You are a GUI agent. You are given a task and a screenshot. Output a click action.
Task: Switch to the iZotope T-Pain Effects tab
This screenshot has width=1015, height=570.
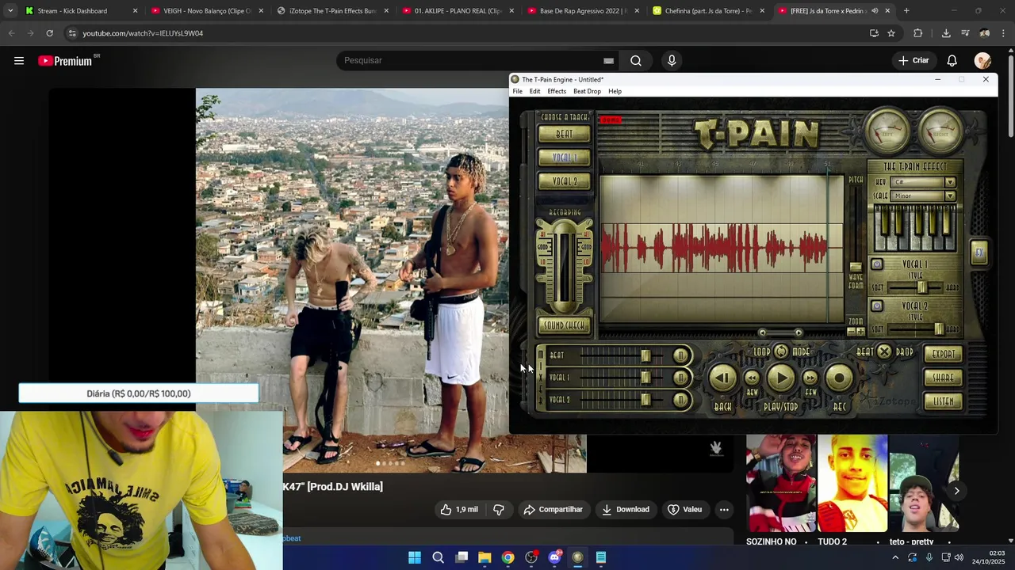pos(332,11)
